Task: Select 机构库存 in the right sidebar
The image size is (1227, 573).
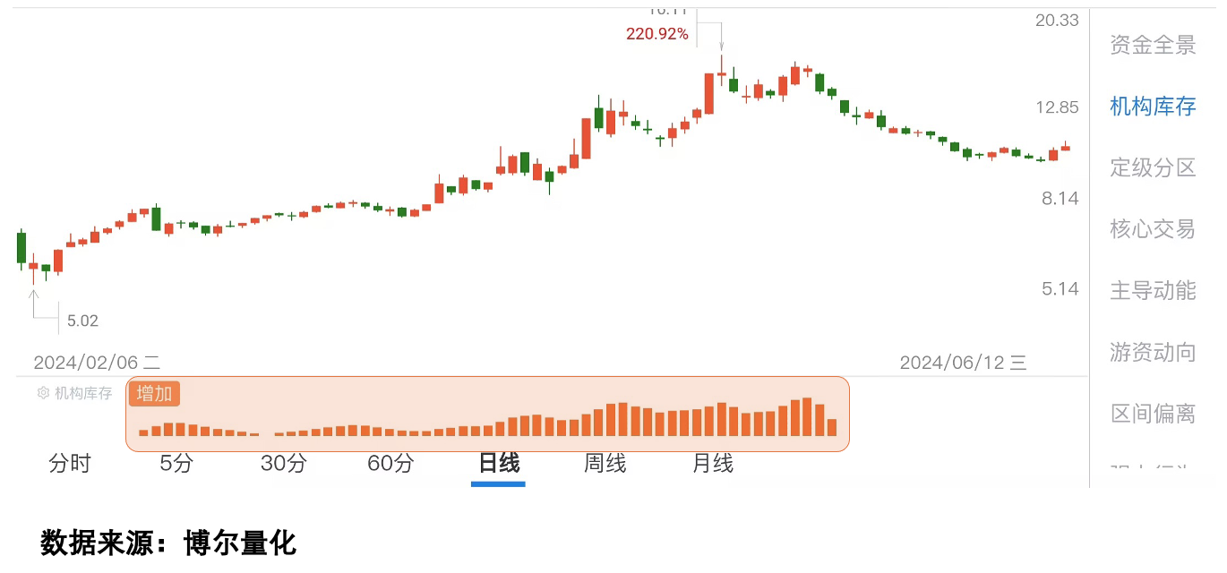Action: [x=1152, y=107]
